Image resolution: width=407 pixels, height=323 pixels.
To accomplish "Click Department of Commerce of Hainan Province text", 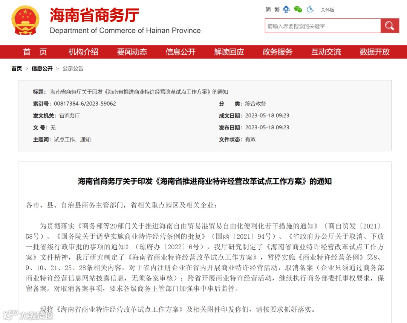I will coord(125,30).
